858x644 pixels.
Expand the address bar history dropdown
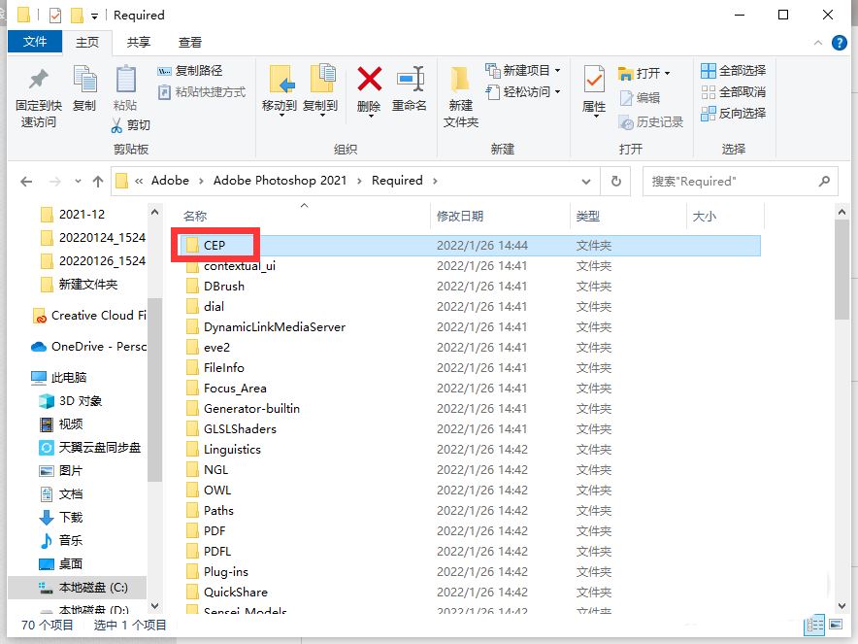[x=586, y=182]
